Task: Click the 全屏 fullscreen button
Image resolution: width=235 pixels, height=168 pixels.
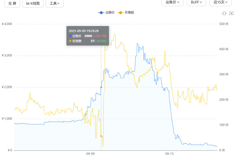Action: 12,4
